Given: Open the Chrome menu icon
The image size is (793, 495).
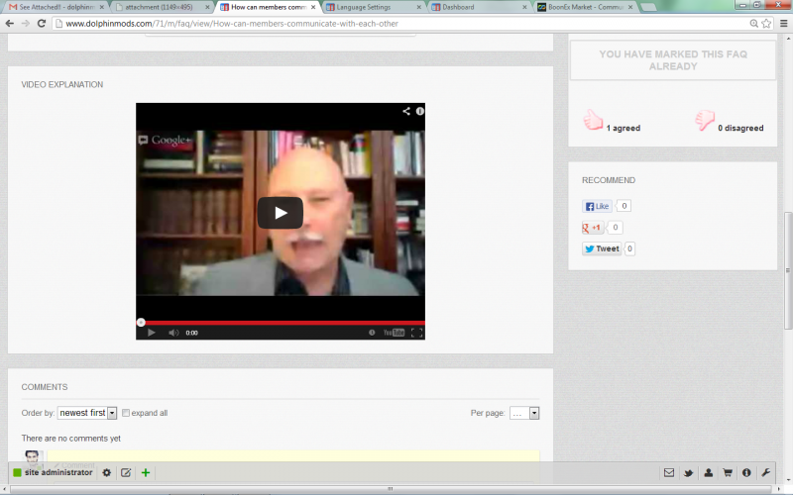Looking at the screenshot, I should (783, 23).
